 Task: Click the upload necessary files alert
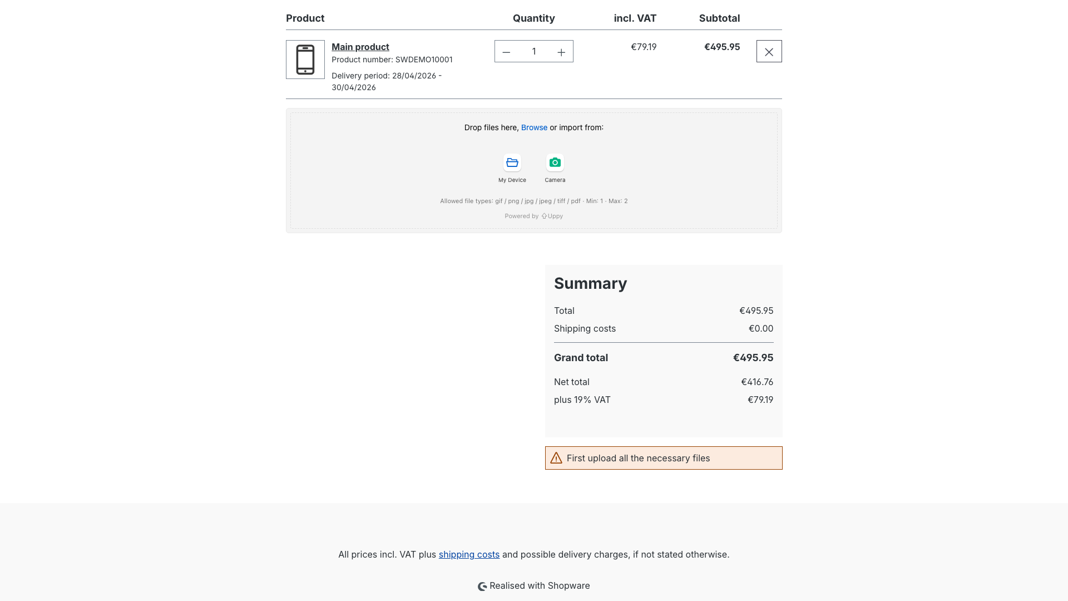(x=663, y=458)
